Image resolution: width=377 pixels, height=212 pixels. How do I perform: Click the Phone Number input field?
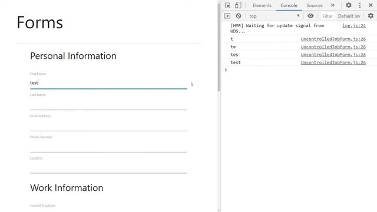(108, 146)
